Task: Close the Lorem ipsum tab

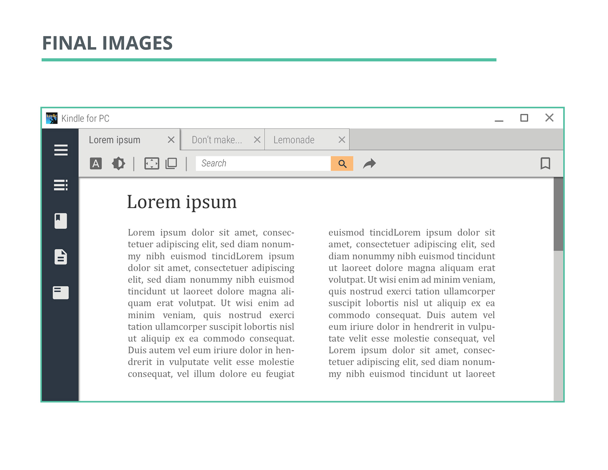Action: coord(171,140)
